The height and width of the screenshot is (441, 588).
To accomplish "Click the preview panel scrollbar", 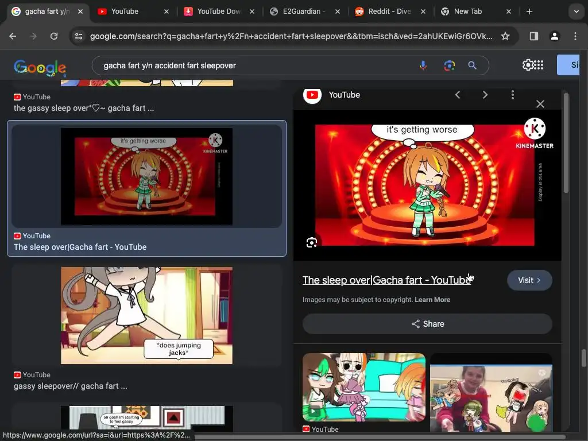I will [566, 143].
